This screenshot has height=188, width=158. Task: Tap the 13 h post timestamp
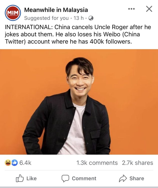(77, 18)
